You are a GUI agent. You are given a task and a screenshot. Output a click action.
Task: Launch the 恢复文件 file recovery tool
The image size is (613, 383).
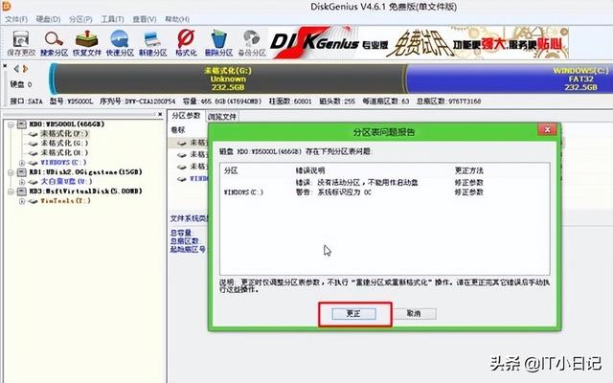pyautogui.click(x=87, y=43)
